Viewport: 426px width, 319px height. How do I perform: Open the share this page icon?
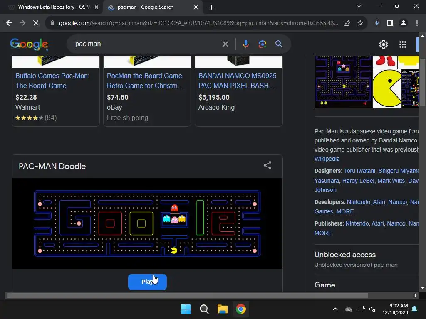pyautogui.click(x=347, y=23)
